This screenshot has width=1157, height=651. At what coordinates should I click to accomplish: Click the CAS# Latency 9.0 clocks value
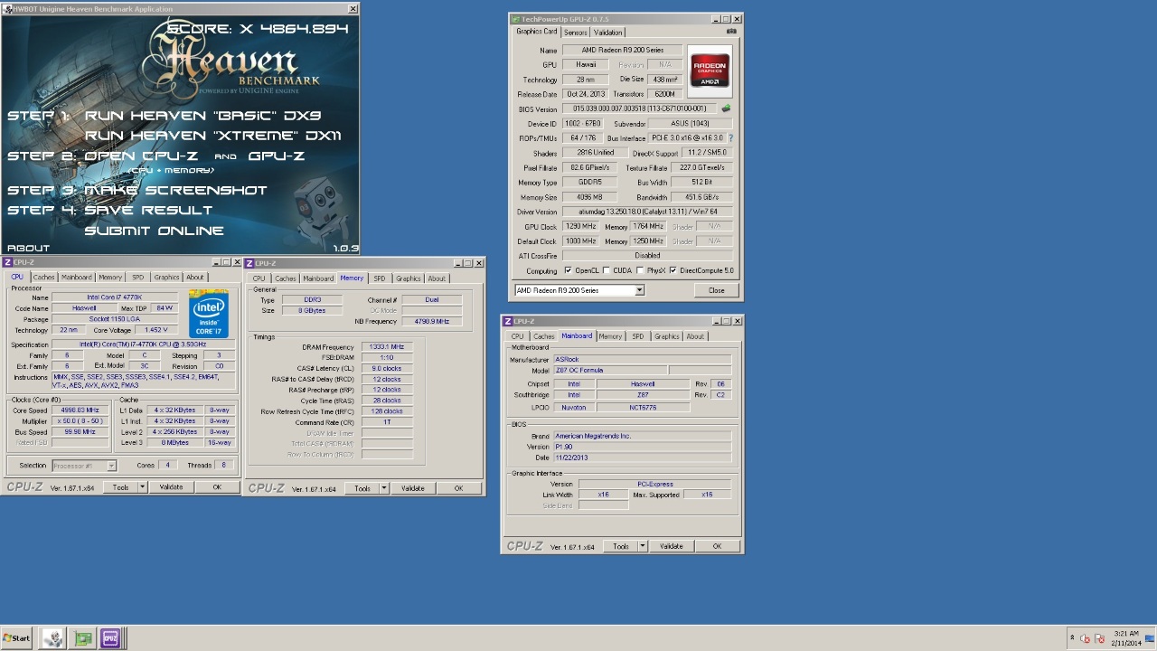click(387, 369)
